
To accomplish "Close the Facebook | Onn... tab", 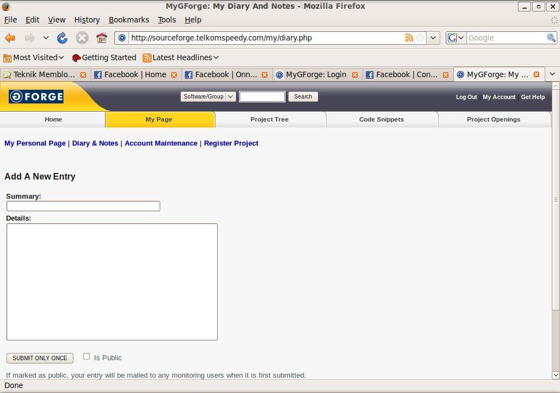I will (264, 75).
